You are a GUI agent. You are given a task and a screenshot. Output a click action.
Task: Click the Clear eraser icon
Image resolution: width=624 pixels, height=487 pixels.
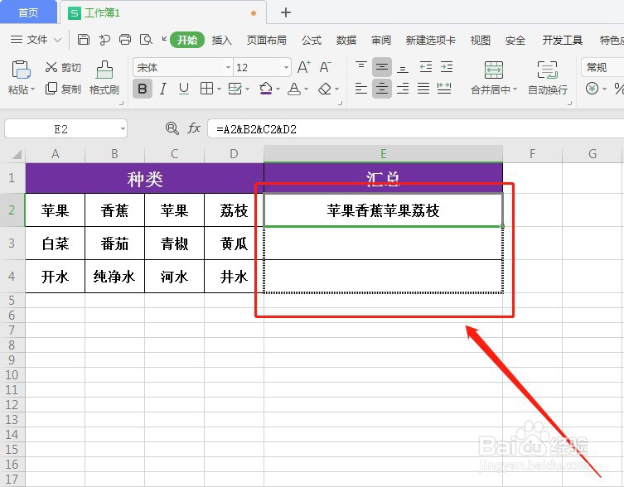point(325,89)
